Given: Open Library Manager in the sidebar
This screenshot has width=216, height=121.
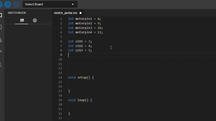Looking at the screenshot, I should (1, 40).
